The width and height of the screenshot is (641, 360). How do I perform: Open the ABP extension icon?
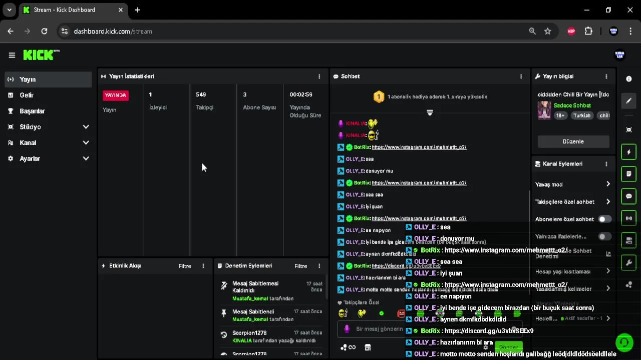(571, 31)
